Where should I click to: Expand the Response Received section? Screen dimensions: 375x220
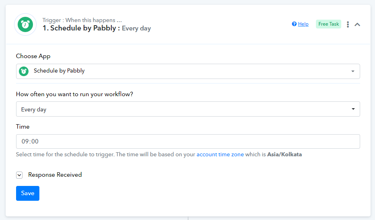click(19, 175)
